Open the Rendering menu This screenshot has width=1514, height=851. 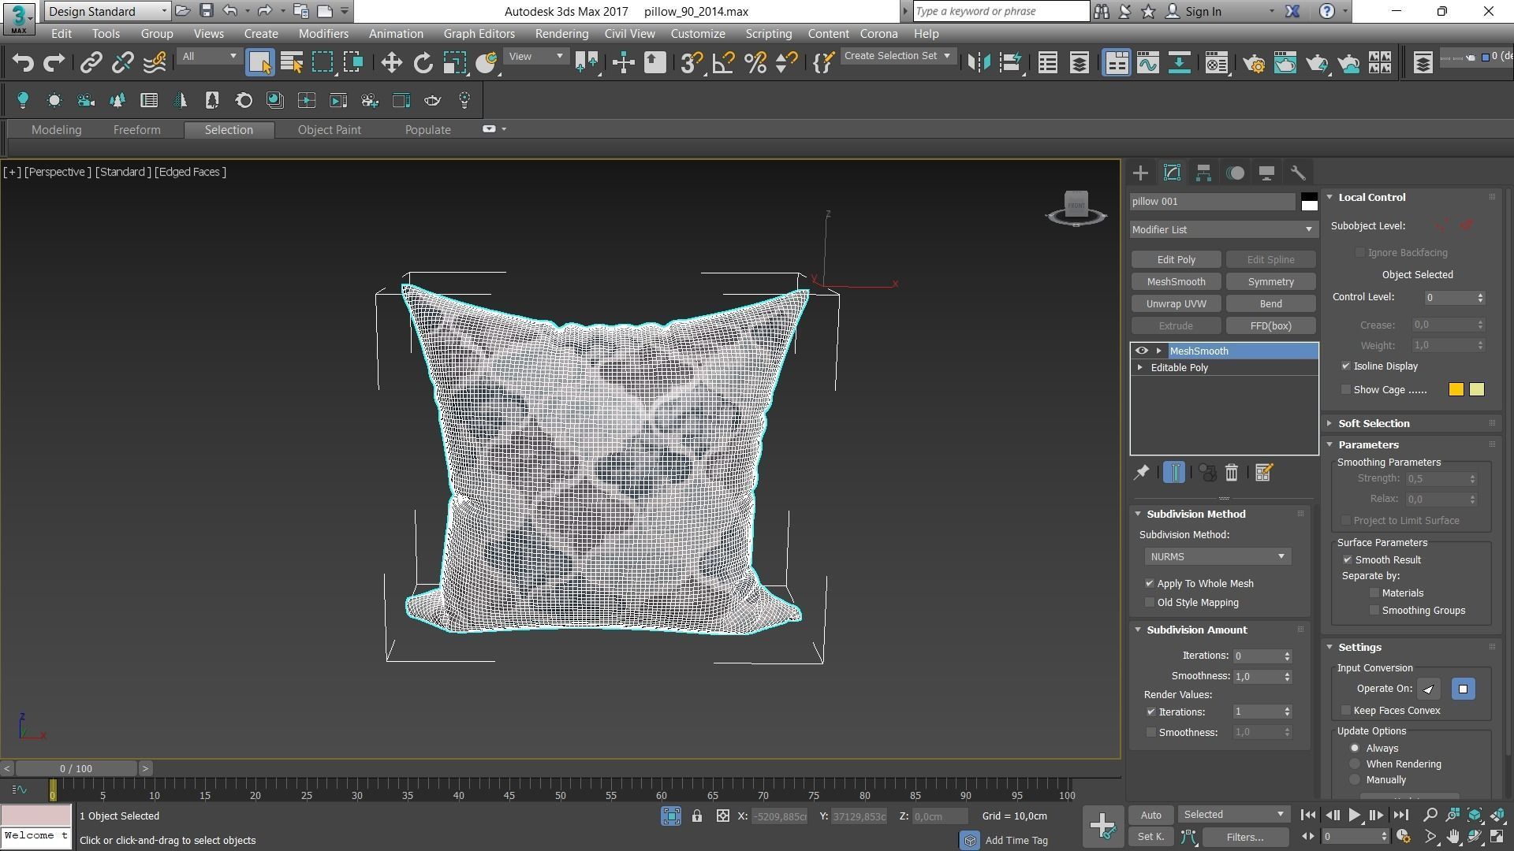point(561,34)
